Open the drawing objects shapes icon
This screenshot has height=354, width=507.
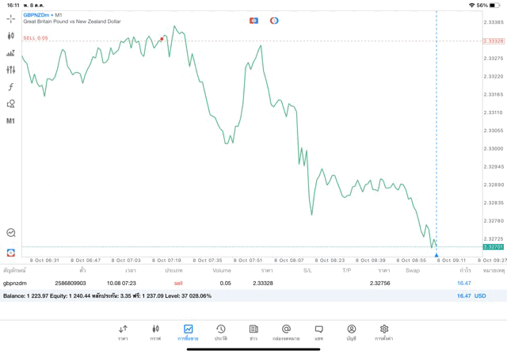tap(11, 104)
